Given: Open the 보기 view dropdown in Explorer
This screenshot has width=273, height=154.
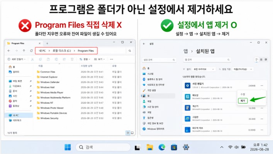Looking at the screenshot, I should point(99,59).
